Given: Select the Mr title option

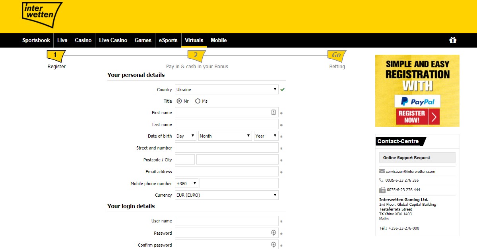Looking at the screenshot, I should pos(179,101).
